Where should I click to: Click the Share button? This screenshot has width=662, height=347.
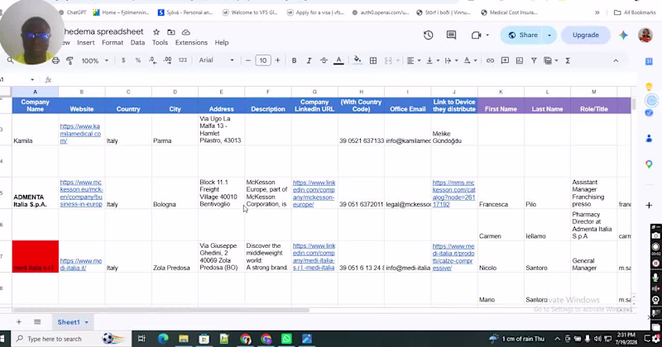[524, 36]
